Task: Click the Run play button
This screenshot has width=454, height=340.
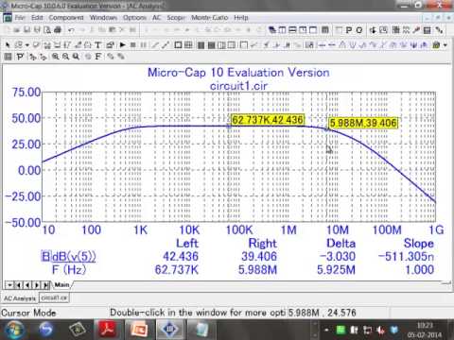Action: (122, 45)
